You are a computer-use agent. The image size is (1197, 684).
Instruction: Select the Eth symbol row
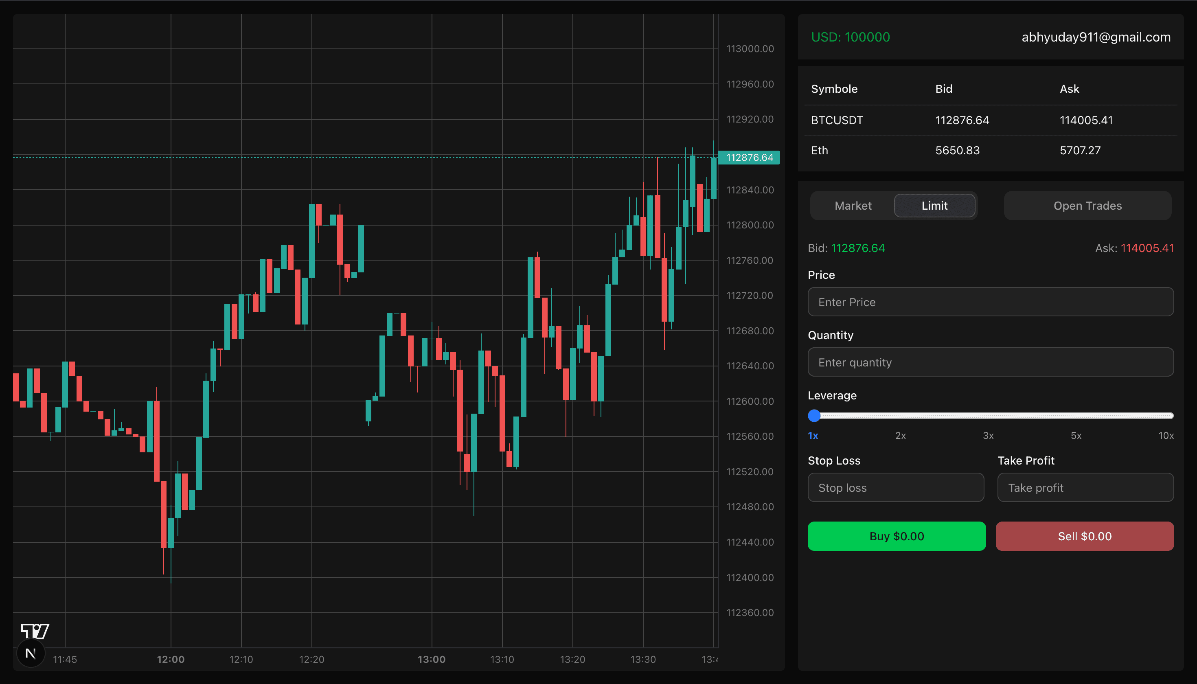pyautogui.click(x=819, y=150)
